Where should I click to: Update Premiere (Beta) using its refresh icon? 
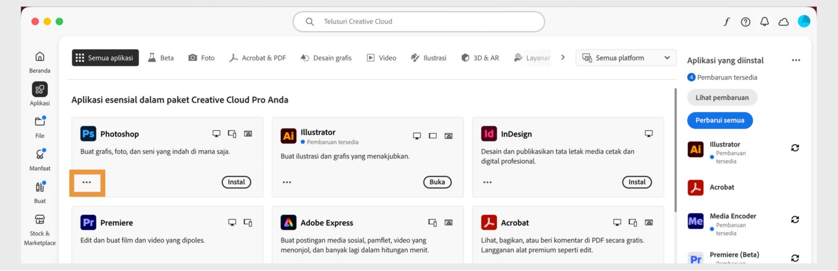coord(795,258)
